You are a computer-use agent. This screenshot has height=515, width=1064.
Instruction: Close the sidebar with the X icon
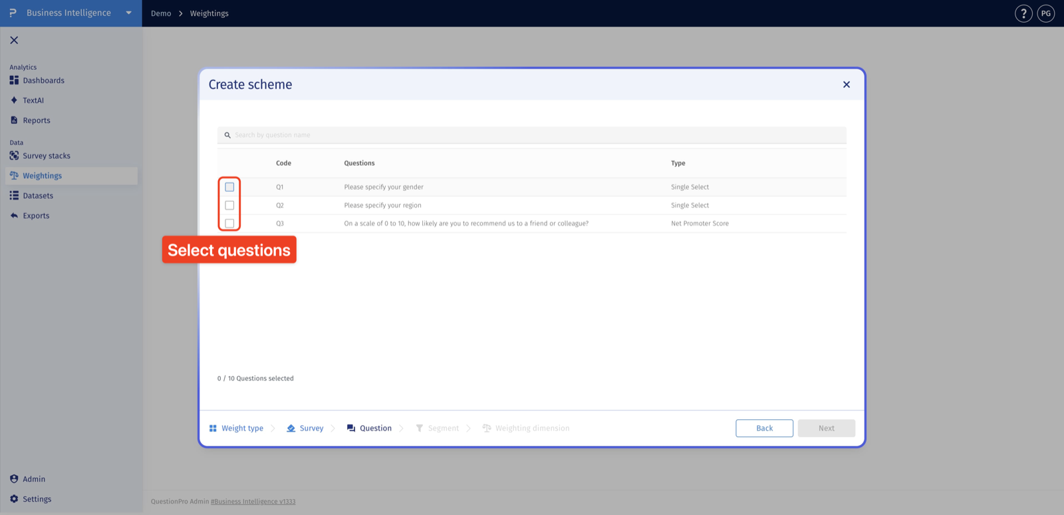pos(14,40)
